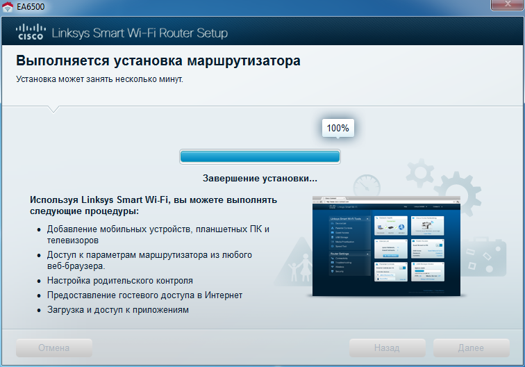Image resolution: width=525 pixels, height=367 pixels.
Task: Click bullet Настройка родительского контроля
Action: [120, 281]
